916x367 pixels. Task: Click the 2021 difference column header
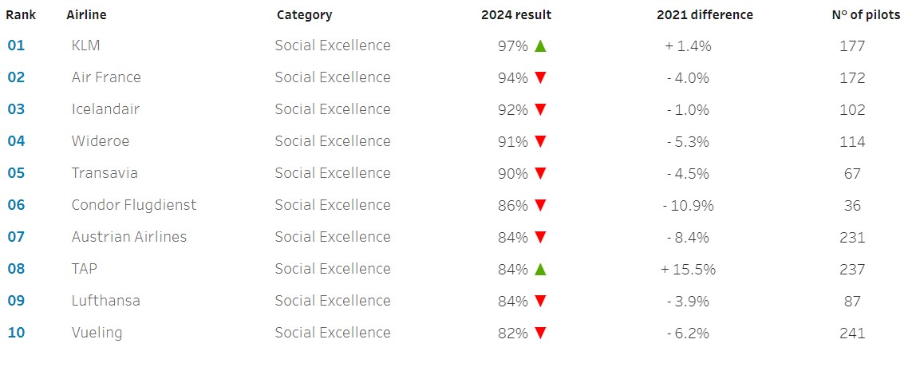click(x=705, y=15)
